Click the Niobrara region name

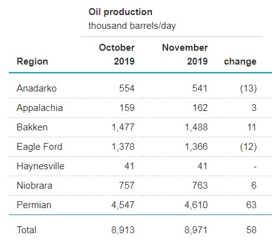click(34, 186)
